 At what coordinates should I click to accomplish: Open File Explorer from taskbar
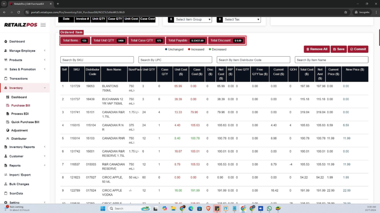coord(173,209)
